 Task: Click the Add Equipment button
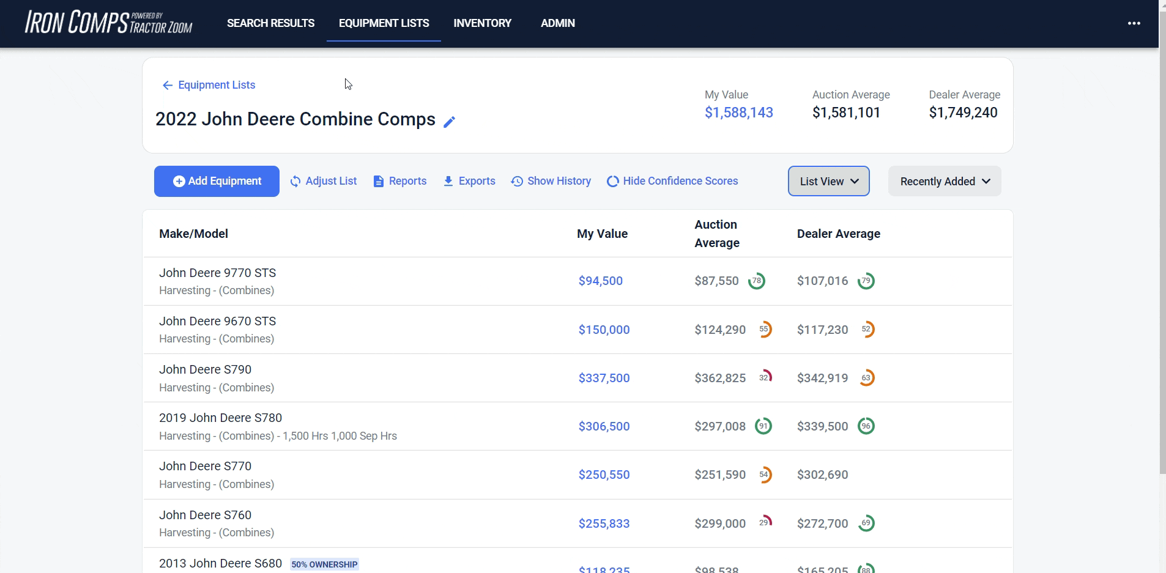217,181
